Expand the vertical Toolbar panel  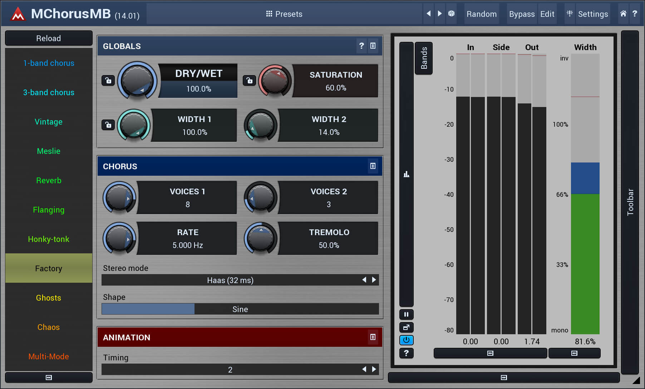[x=630, y=202]
